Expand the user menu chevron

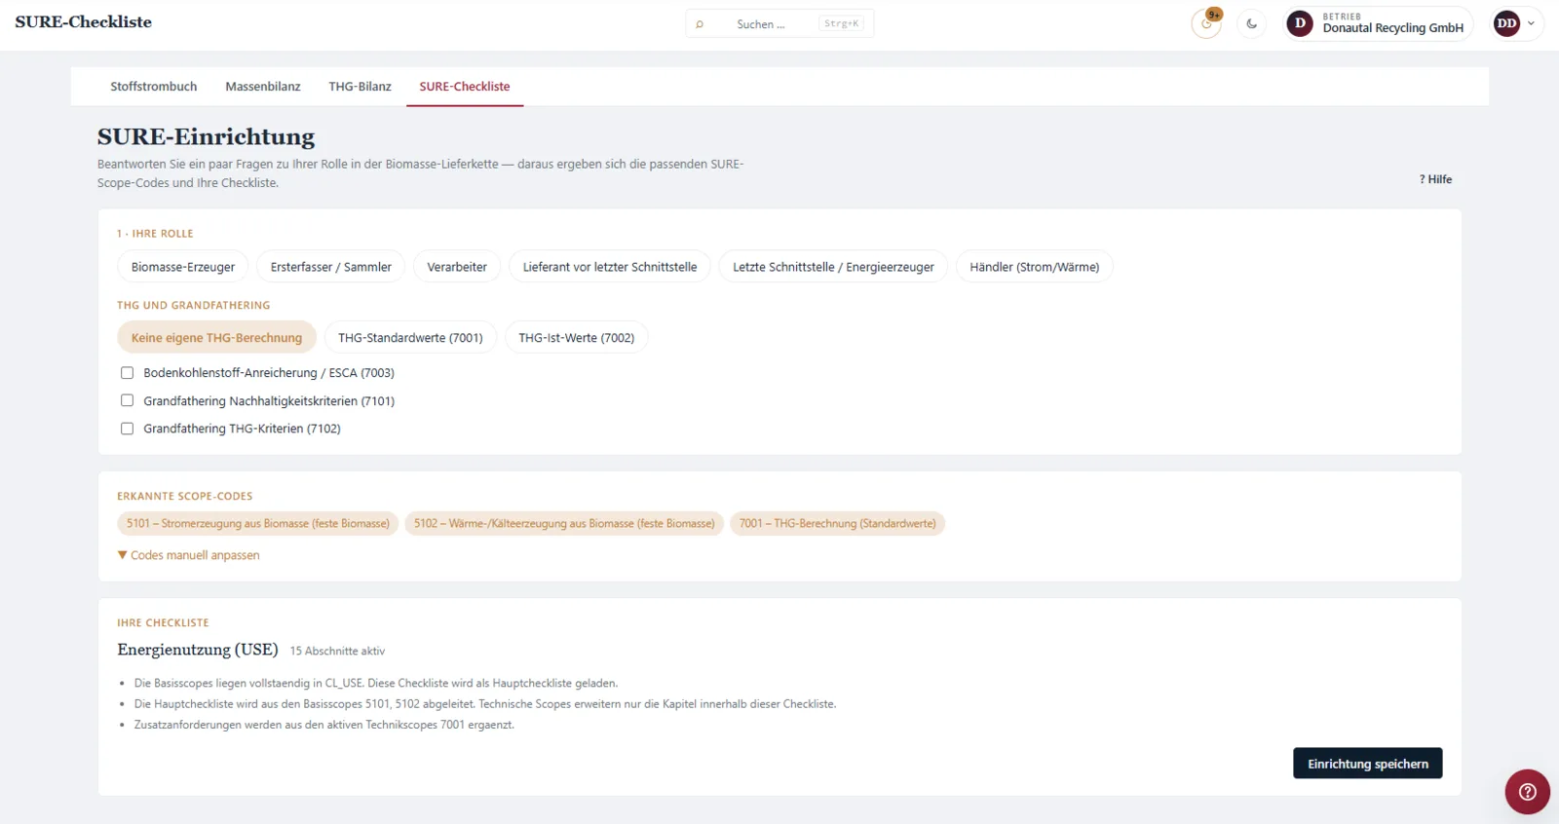1531,23
